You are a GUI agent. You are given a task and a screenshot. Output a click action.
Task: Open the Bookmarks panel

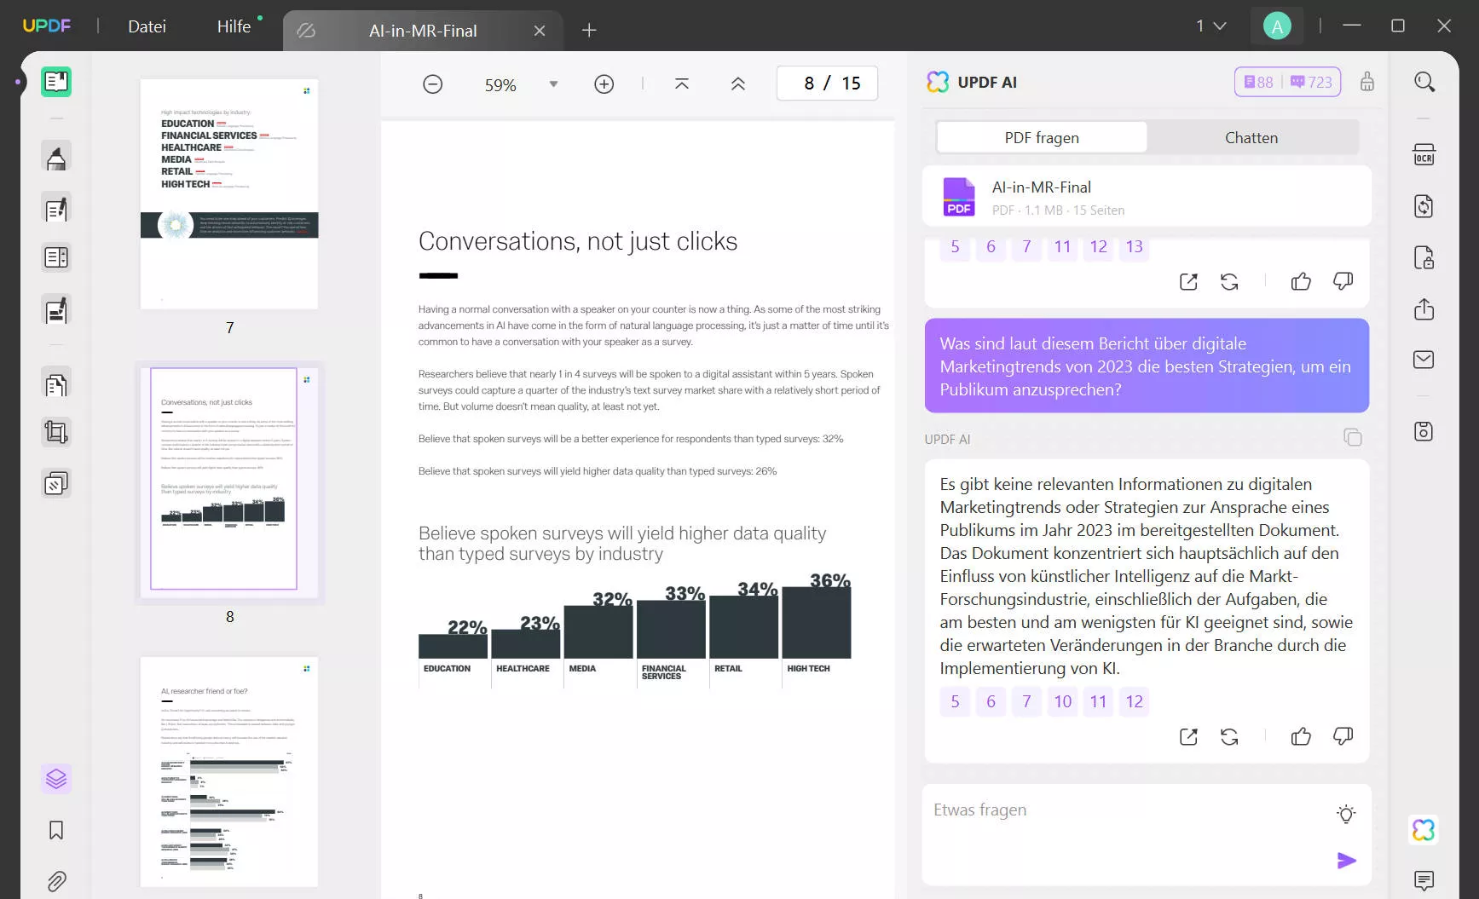click(56, 831)
